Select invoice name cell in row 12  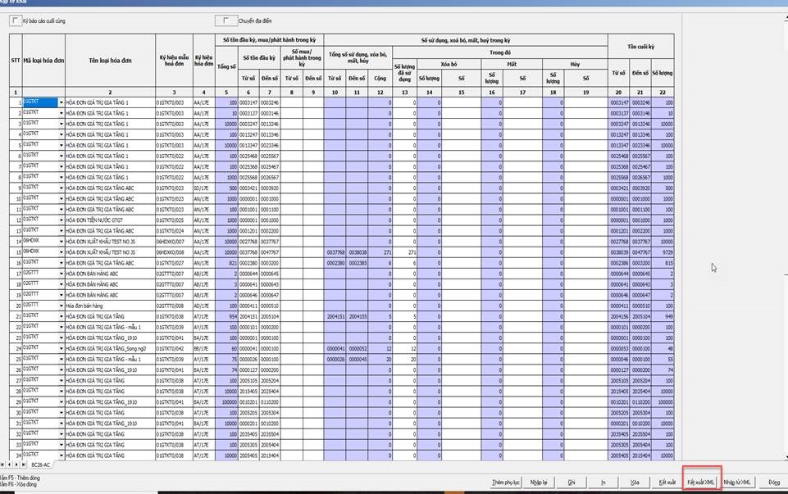(109, 220)
